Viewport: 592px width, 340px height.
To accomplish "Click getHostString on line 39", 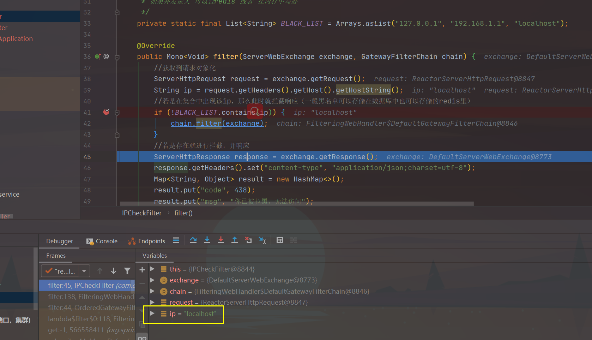I will [x=363, y=90].
